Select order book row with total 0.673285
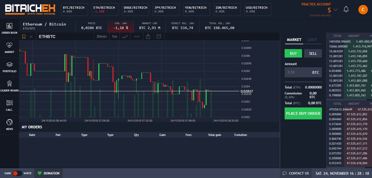 (349, 86)
